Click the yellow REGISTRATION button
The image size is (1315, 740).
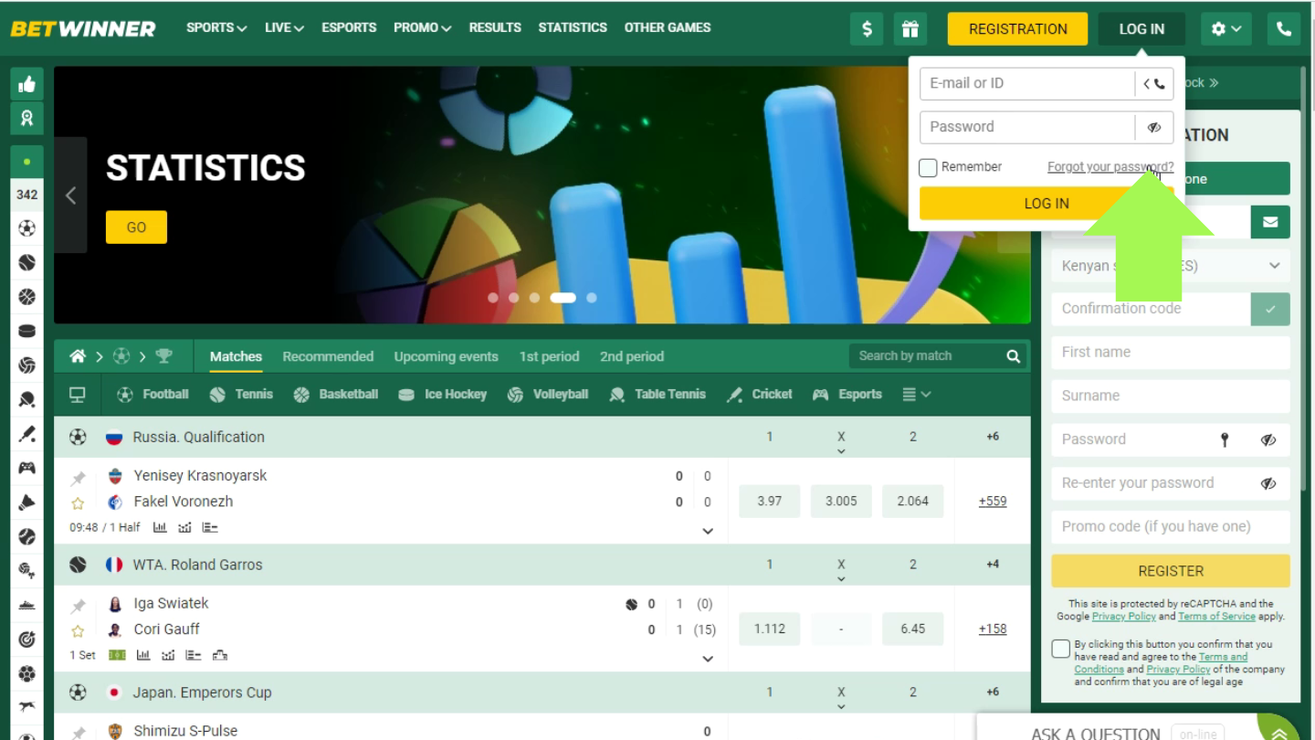[x=1017, y=28]
